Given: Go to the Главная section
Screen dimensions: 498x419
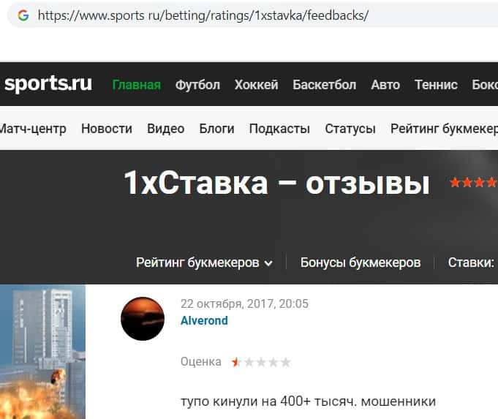Looking at the screenshot, I should coord(137,85).
